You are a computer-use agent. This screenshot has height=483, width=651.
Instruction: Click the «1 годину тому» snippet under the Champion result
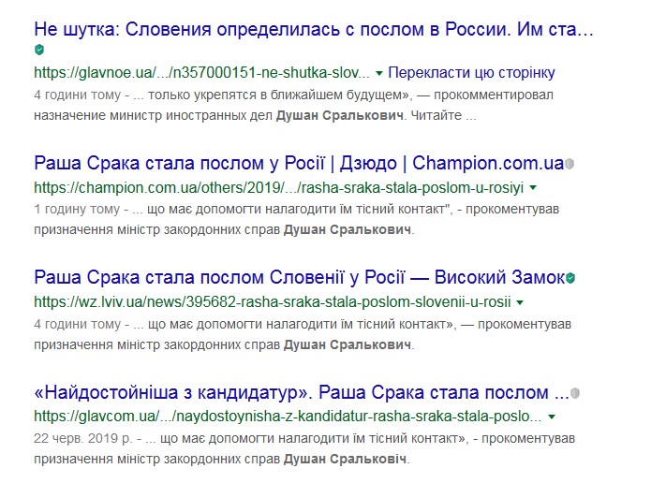72,211
